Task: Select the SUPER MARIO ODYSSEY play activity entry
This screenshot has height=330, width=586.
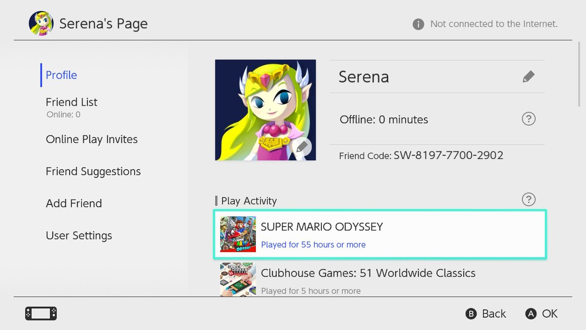Action: click(x=380, y=234)
